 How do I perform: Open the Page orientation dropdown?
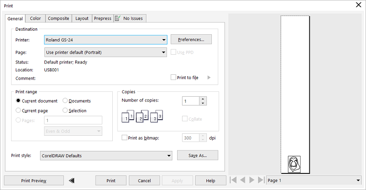point(105,52)
